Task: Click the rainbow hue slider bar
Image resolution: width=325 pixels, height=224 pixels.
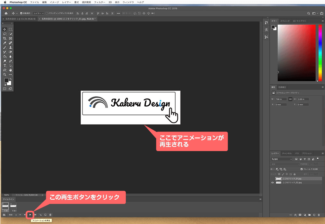Action: click(x=320, y=53)
